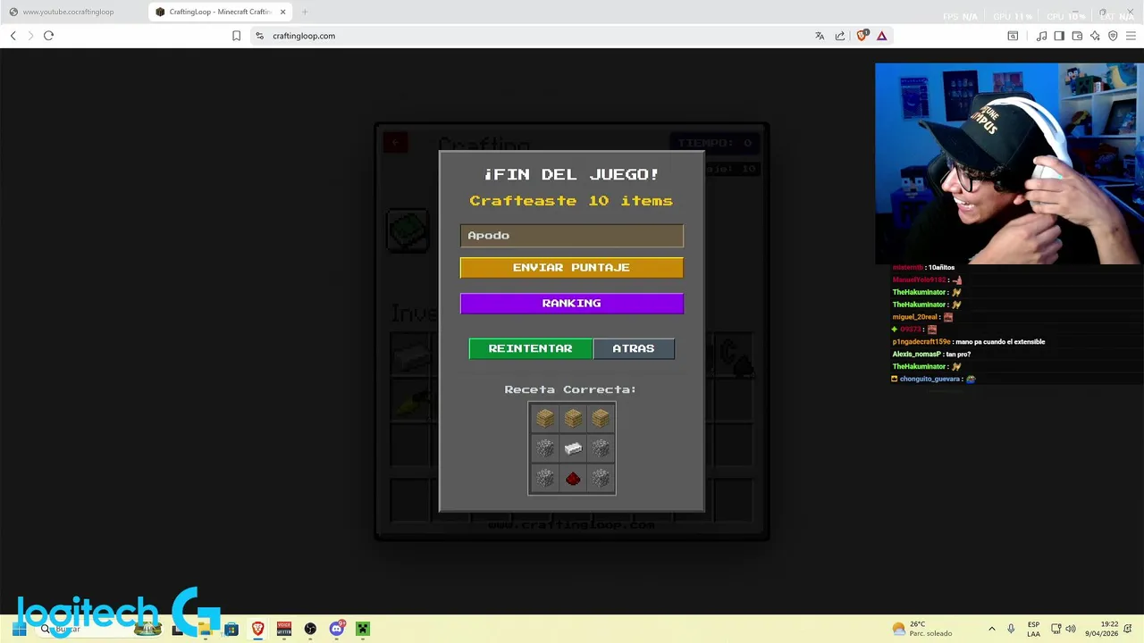The image size is (1144, 643).
Task: Open the RANKING leaderboard
Action: (571, 303)
